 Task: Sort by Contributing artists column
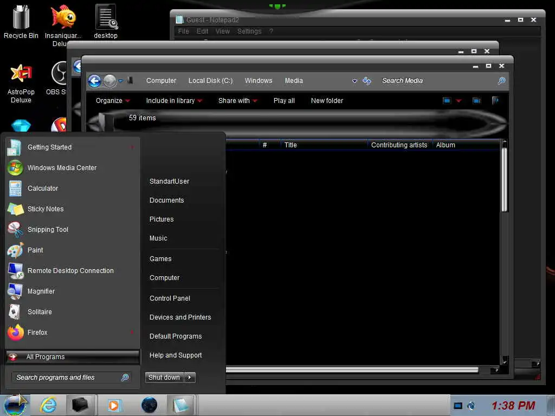[x=399, y=145]
